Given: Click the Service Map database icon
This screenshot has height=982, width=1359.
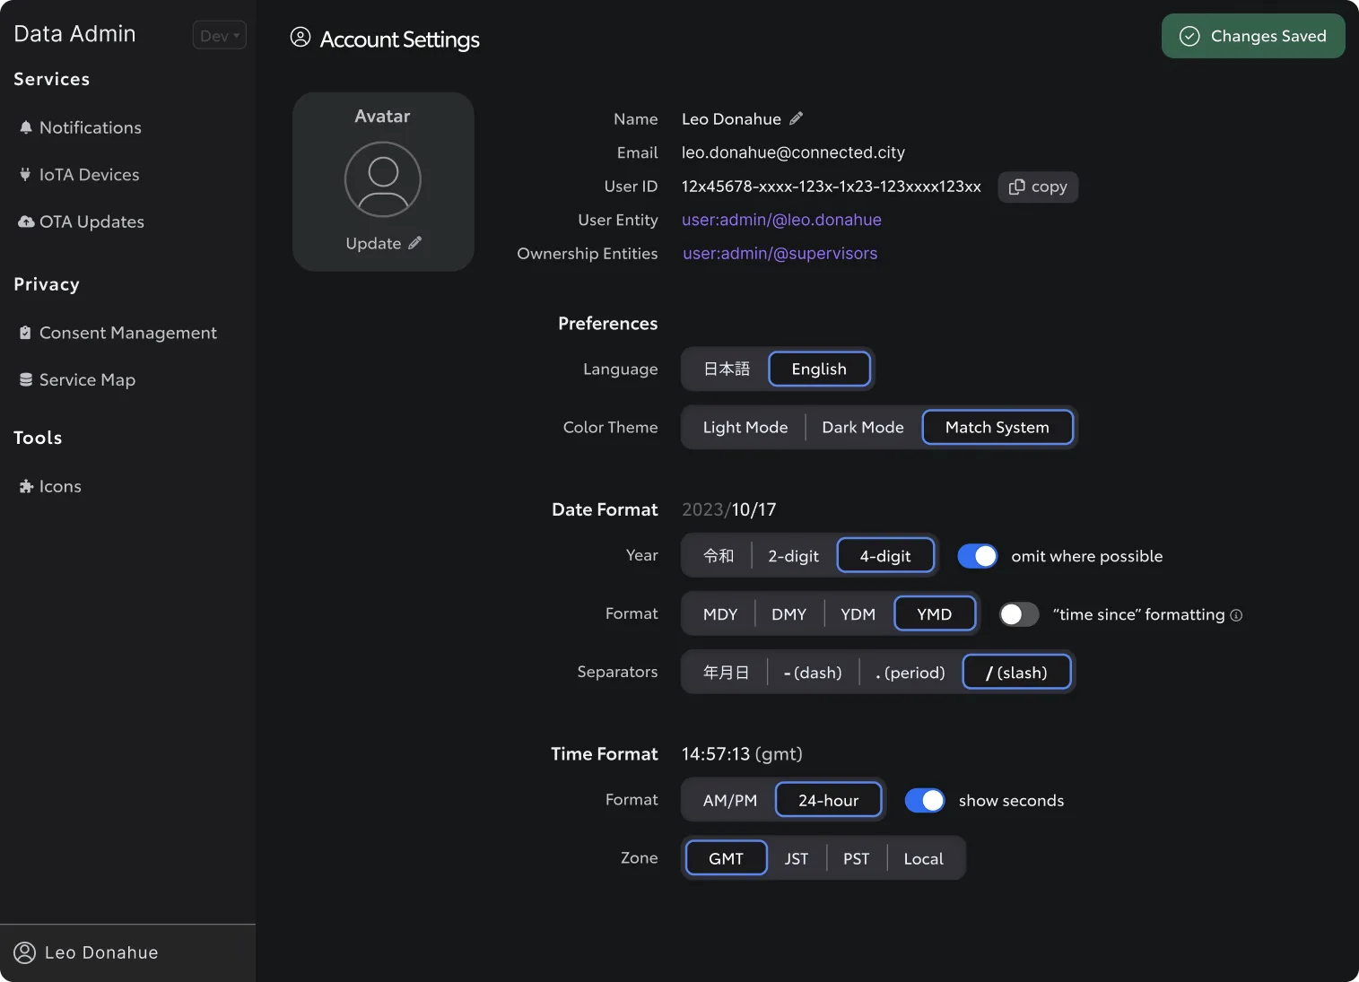Looking at the screenshot, I should tap(26, 379).
